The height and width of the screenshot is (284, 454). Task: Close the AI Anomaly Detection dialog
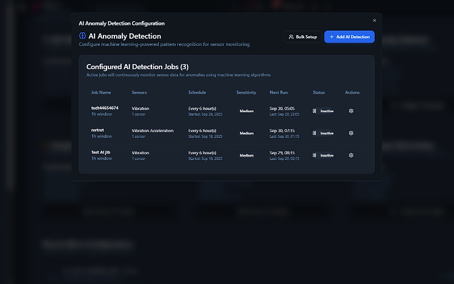(x=374, y=20)
